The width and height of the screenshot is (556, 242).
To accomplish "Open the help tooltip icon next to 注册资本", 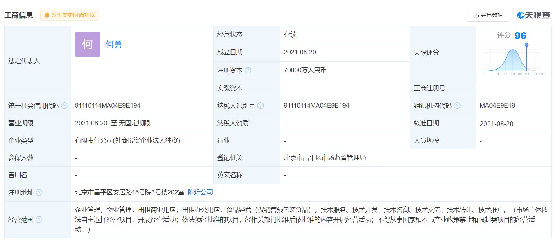I will pyautogui.click(x=248, y=70).
